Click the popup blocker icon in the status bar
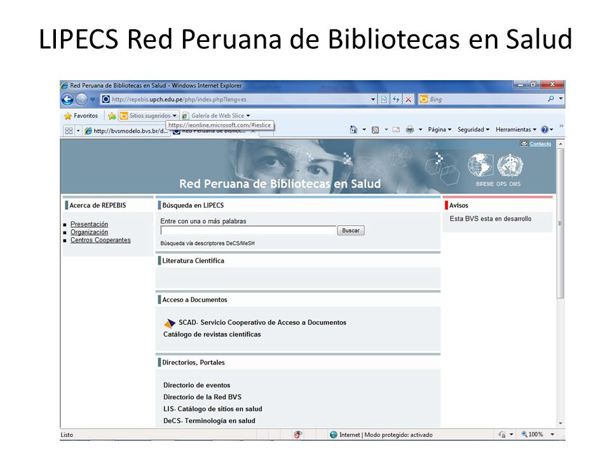The height and width of the screenshot is (458, 610). tap(298, 434)
